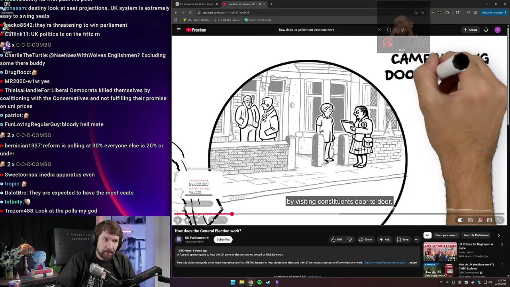Open Spotify from taskbar
Screen dimensions: 510x287
tap(259, 282)
